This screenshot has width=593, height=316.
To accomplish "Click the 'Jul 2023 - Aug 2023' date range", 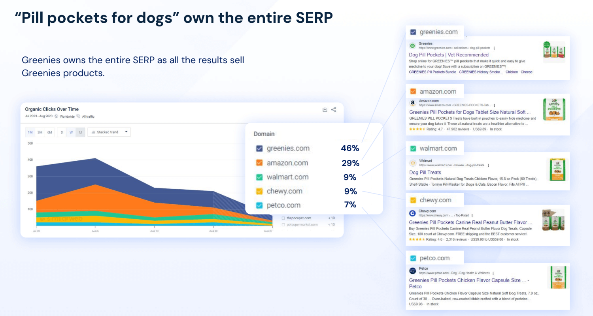I will pos(39,117).
